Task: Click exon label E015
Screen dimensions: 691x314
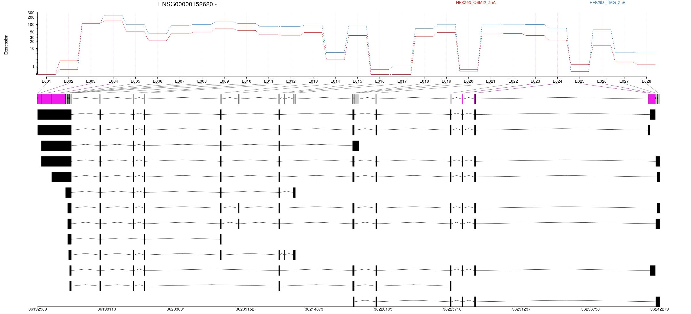Action: pos(357,81)
